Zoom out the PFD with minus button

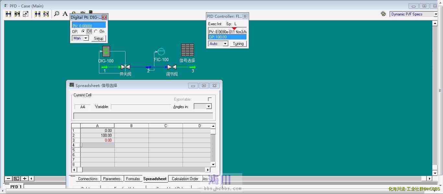[x=8, y=178]
